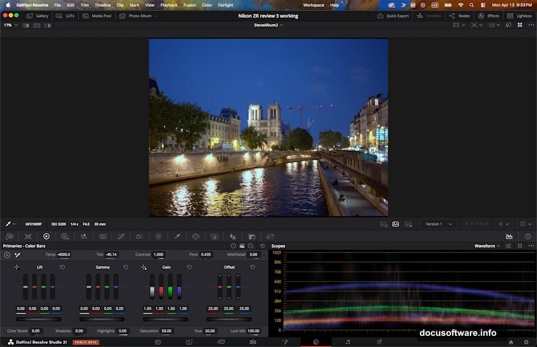Select the Color Warper honeycomb icon
The width and height of the screenshot is (537, 347).
(157, 236)
